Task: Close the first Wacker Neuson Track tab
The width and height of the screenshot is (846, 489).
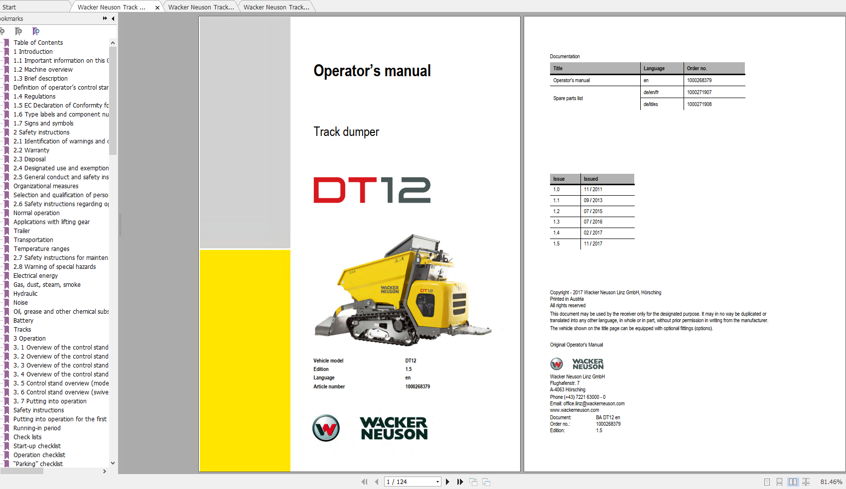Action: [x=157, y=7]
